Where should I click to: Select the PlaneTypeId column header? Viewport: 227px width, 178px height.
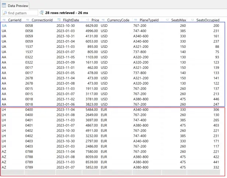[x=149, y=20]
